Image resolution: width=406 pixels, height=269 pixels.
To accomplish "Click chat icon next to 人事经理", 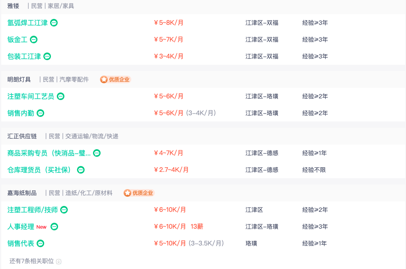I will (x=54, y=227).
